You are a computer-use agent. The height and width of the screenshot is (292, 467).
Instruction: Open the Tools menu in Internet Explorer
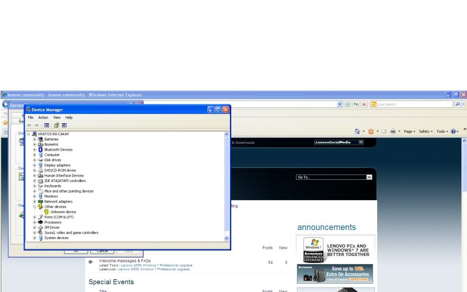pos(442,131)
